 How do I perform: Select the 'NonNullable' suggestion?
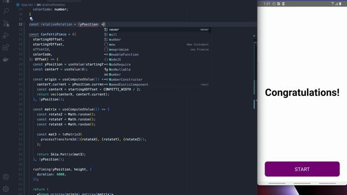coord(157,69)
